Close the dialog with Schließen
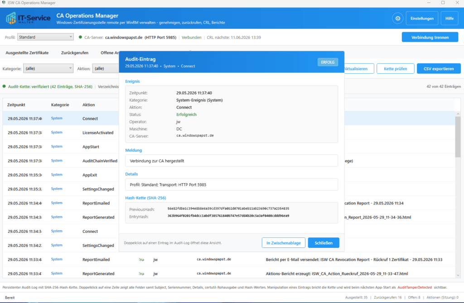 (324, 243)
